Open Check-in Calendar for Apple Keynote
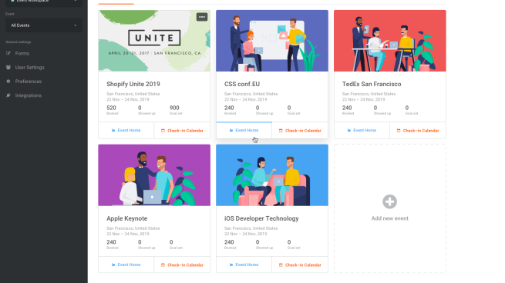The width and height of the screenshot is (505, 283). [182, 265]
